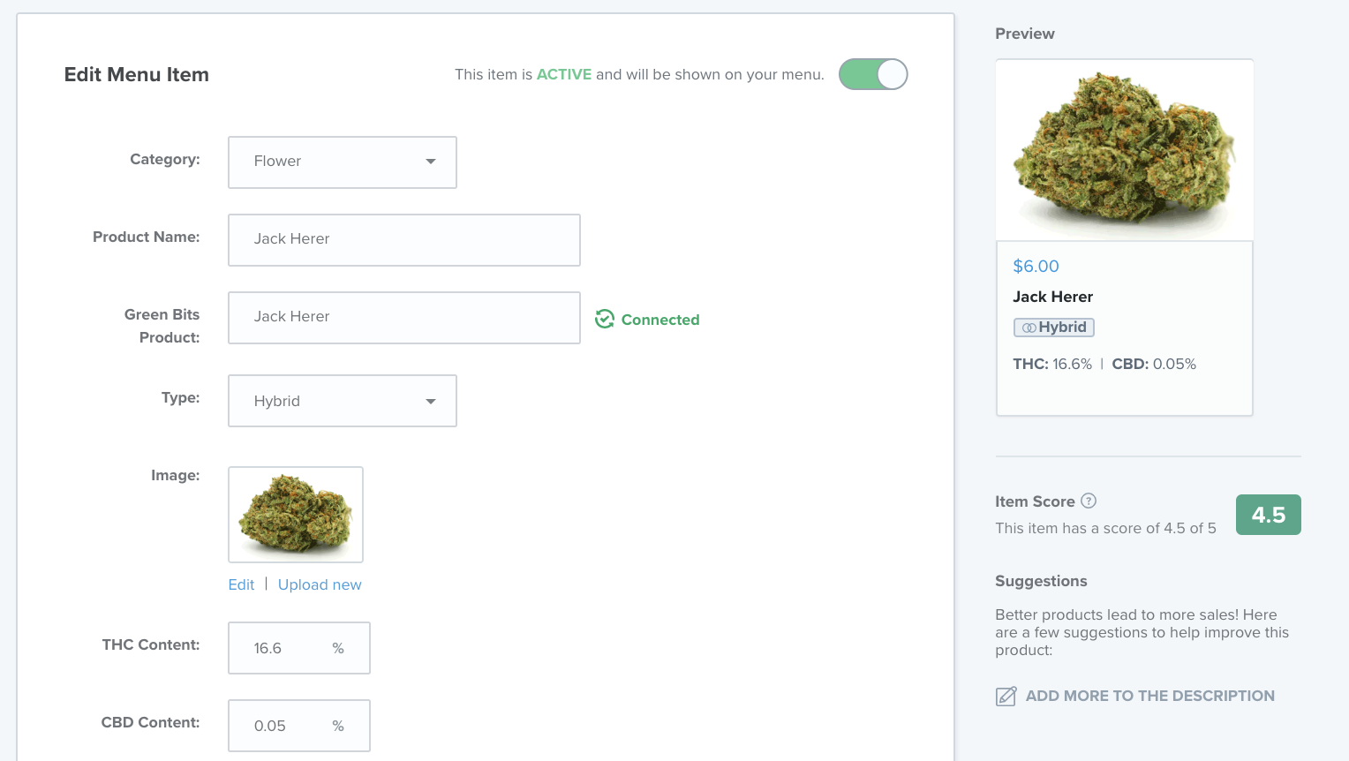Expand the Type dropdown showing Hybrid
The image size is (1349, 761).
pos(343,401)
